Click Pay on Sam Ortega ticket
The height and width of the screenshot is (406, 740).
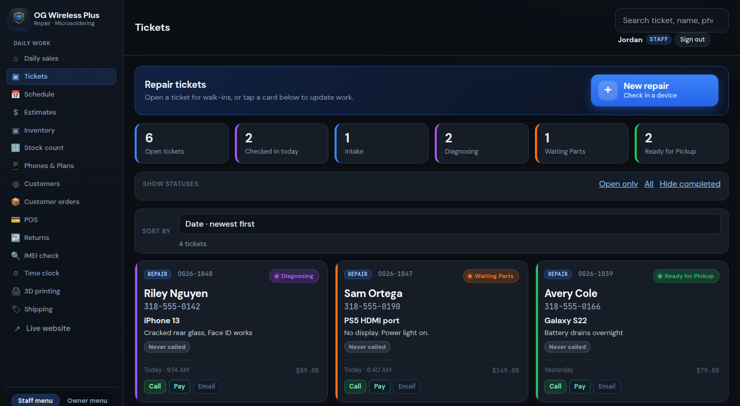click(380, 386)
